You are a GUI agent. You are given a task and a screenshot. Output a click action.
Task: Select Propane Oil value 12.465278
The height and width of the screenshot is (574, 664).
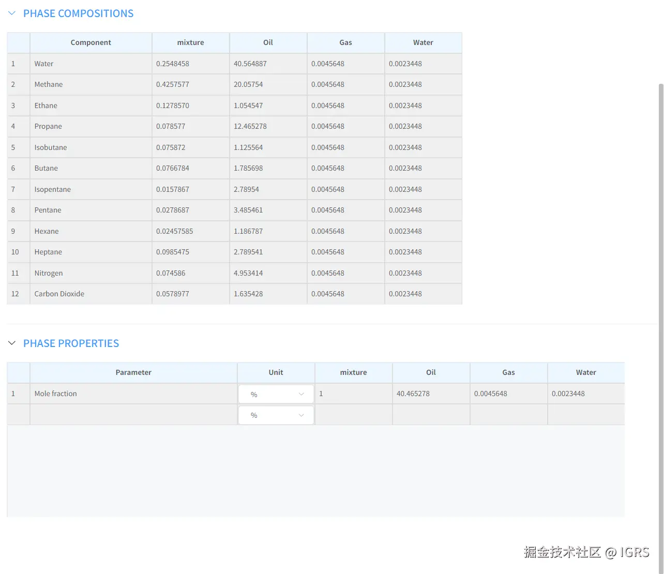(250, 126)
